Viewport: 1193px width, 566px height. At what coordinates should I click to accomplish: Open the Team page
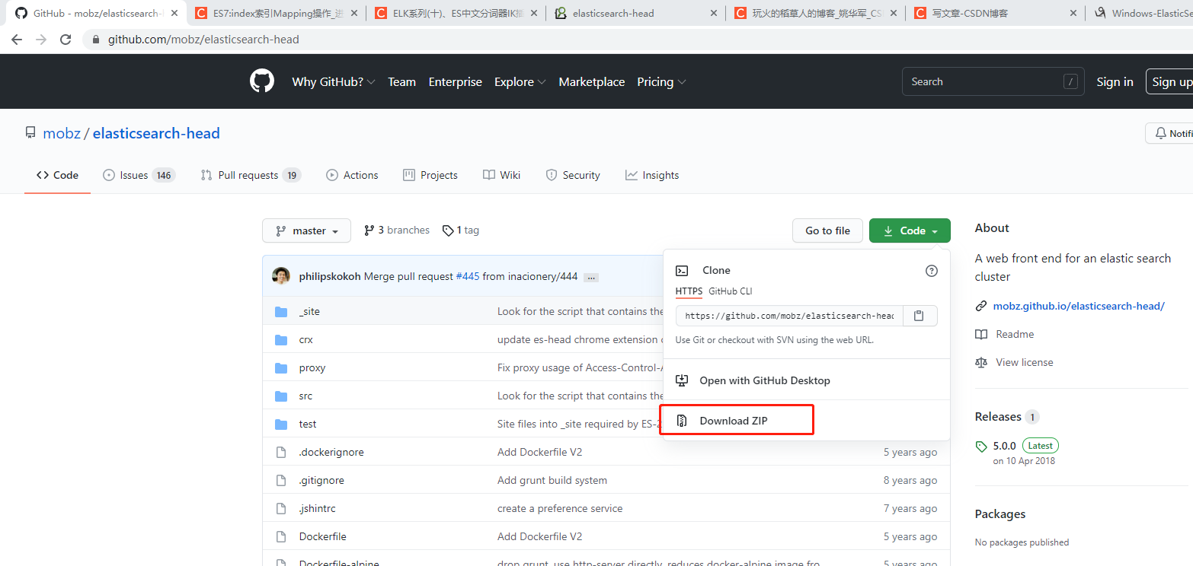coord(401,81)
